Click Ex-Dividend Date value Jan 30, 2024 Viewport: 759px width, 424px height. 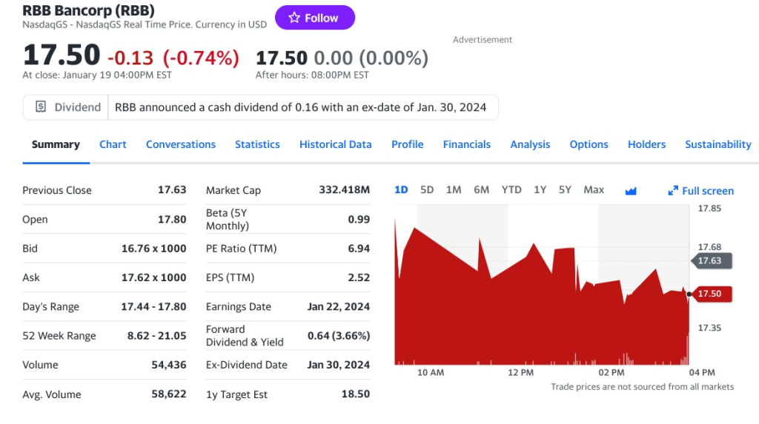(338, 365)
